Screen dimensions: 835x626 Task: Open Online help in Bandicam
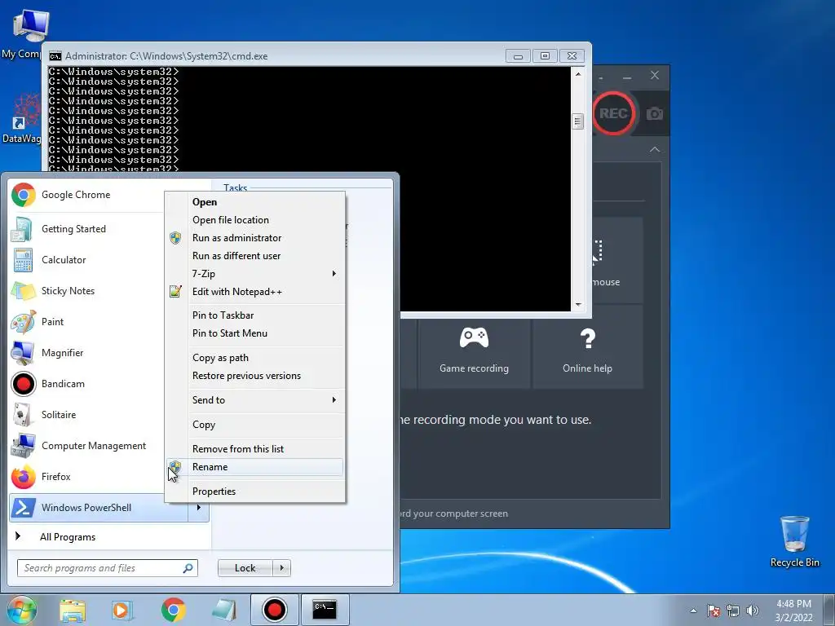(x=587, y=350)
